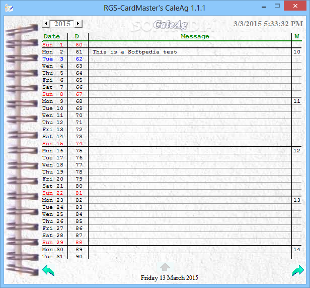
Task: Click the 3/3/2015 5:33:32 PM clock
Action: tap(268, 24)
